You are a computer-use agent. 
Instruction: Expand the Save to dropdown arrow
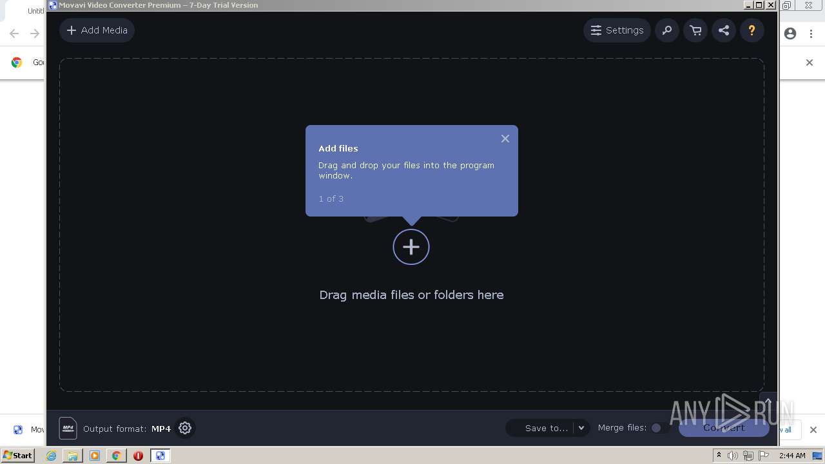click(581, 428)
